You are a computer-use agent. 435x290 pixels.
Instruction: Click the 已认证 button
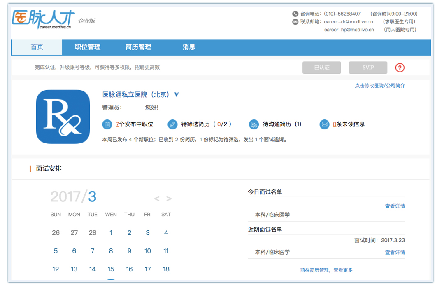321,68
